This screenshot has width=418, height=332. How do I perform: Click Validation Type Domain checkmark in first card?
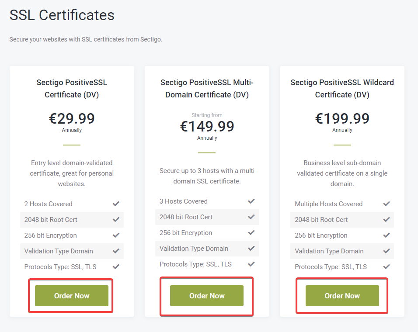(x=116, y=251)
